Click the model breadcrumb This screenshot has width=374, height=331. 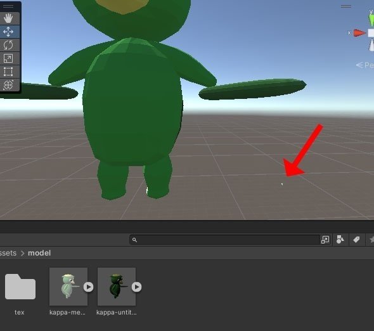(x=39, y=253)
